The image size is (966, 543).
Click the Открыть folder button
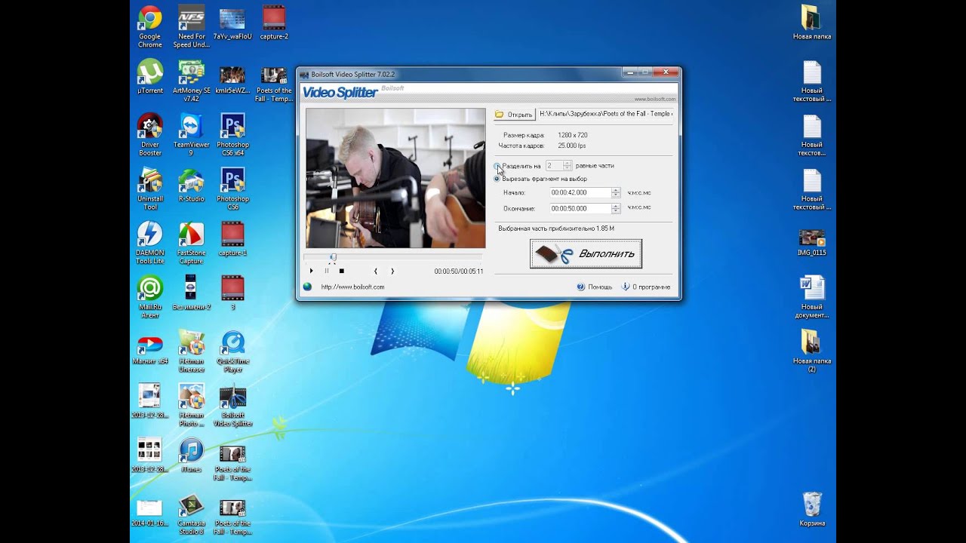pos(514,115)
